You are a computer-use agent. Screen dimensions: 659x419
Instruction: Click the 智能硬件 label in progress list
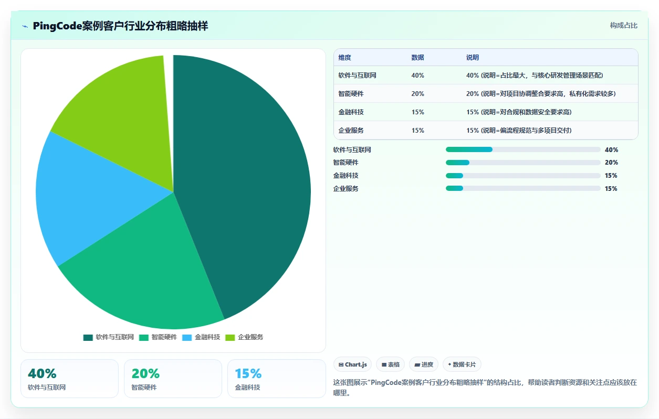[346, 163]
